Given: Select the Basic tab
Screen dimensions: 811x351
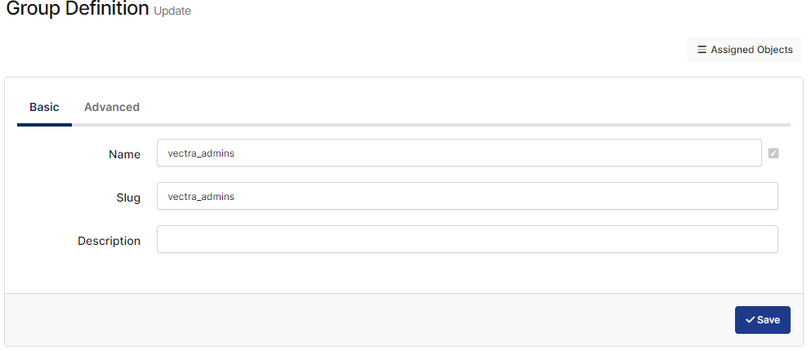Looking at the screenshot, I should [44, 107].
